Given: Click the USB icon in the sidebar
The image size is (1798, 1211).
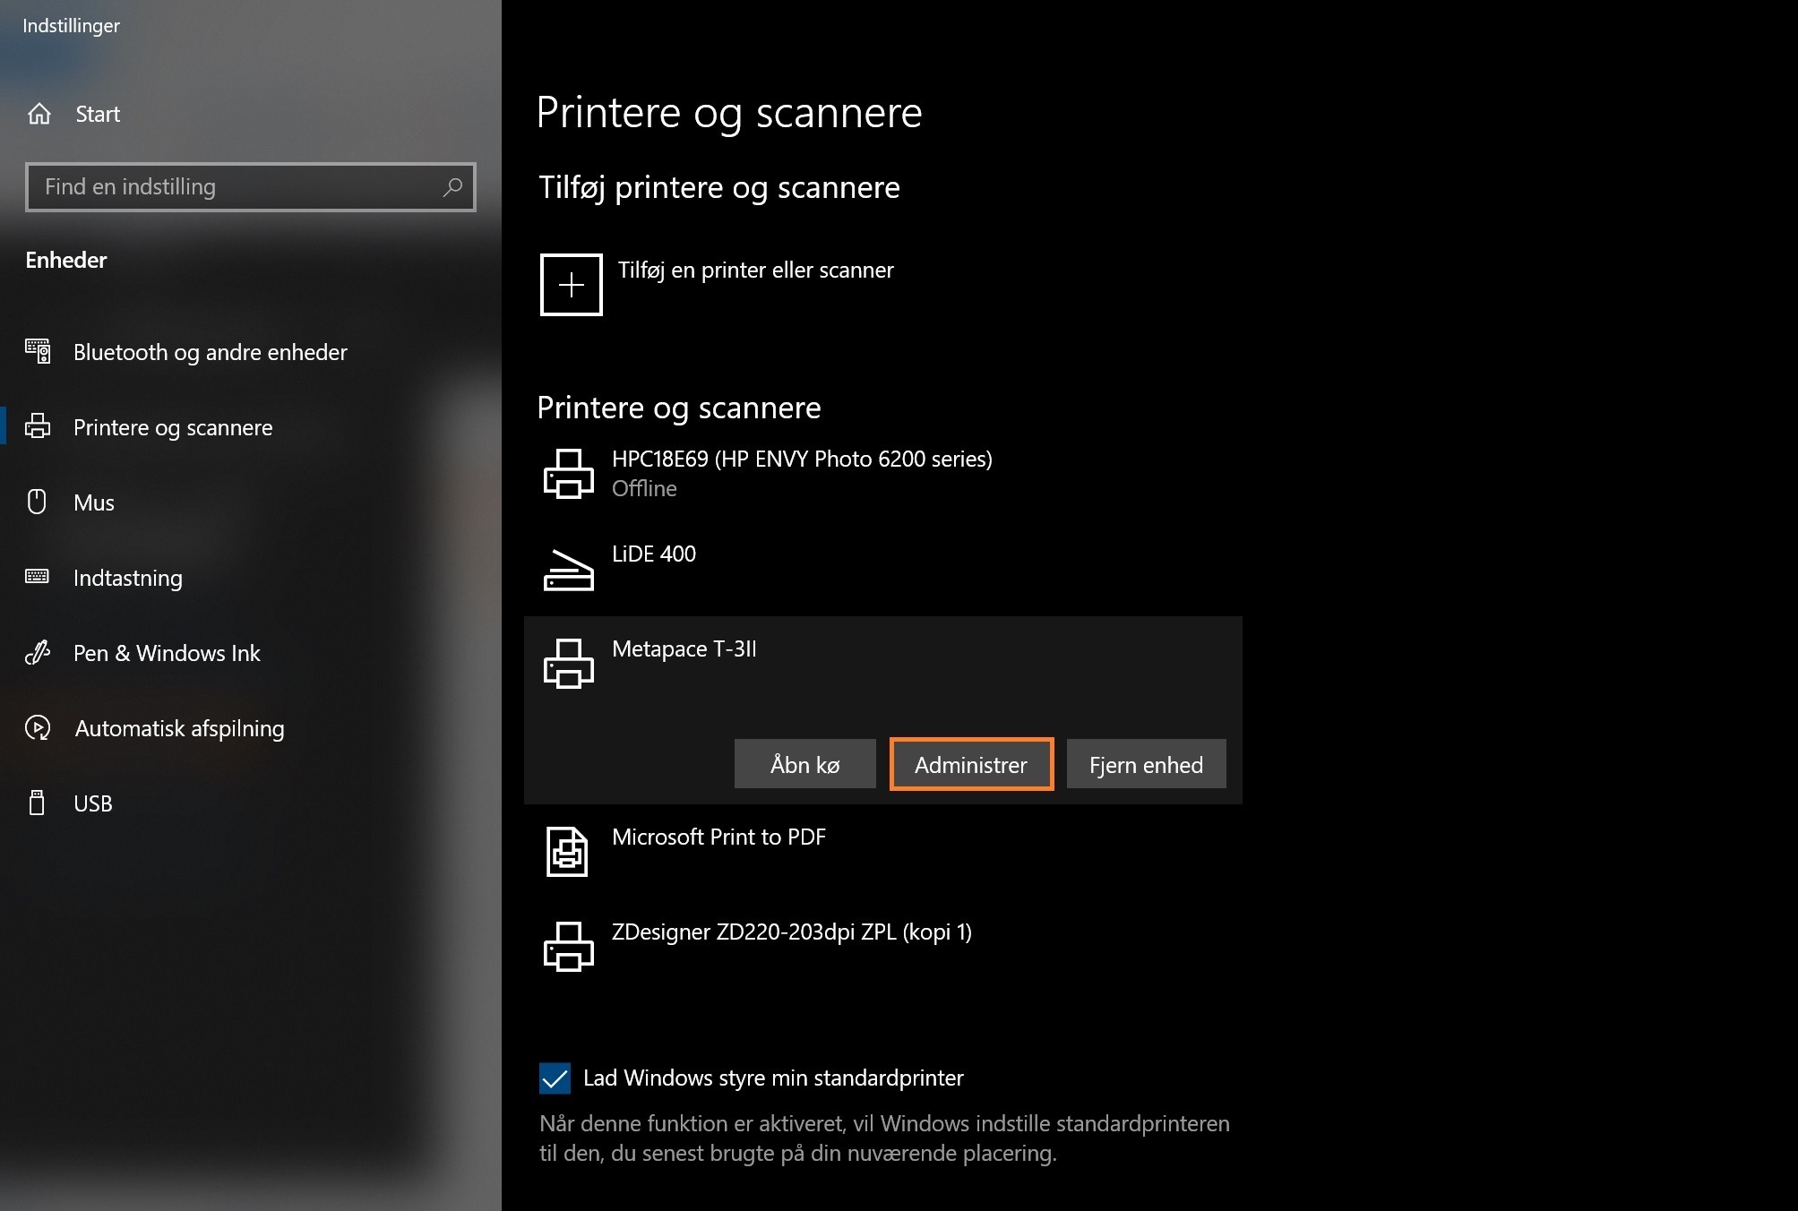Looking at the screenshot, I should tap(37, 803).
